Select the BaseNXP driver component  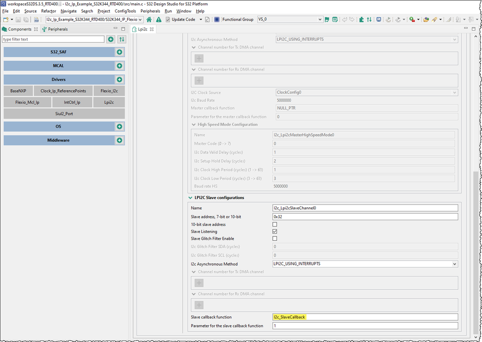[18, 91]
